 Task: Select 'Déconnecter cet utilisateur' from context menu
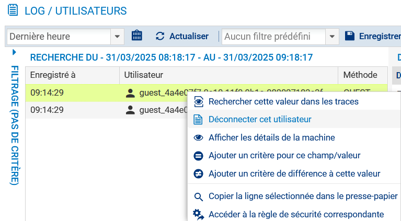tap(259, 120)
